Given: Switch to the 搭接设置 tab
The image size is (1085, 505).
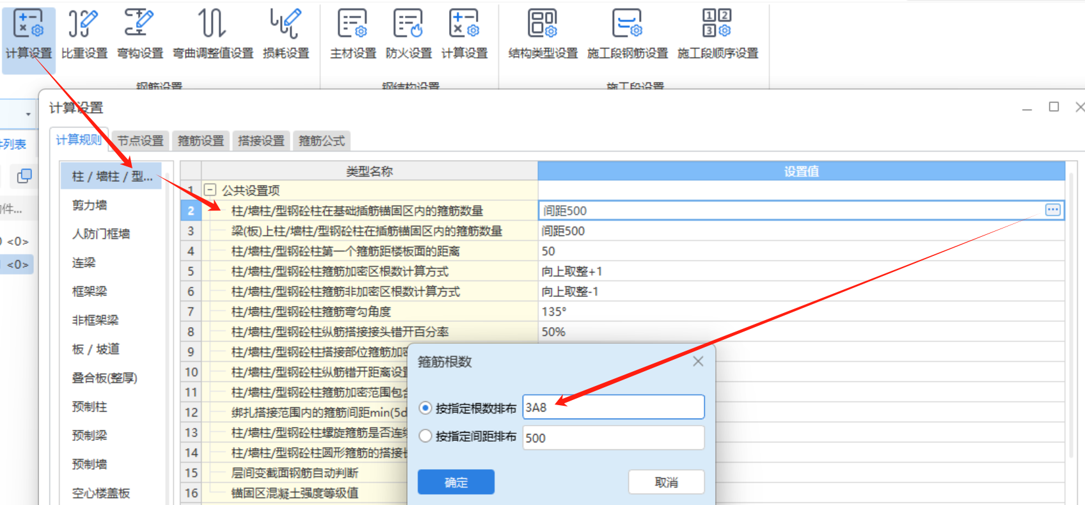Looking at the screenshot, I should click(261, 141).
